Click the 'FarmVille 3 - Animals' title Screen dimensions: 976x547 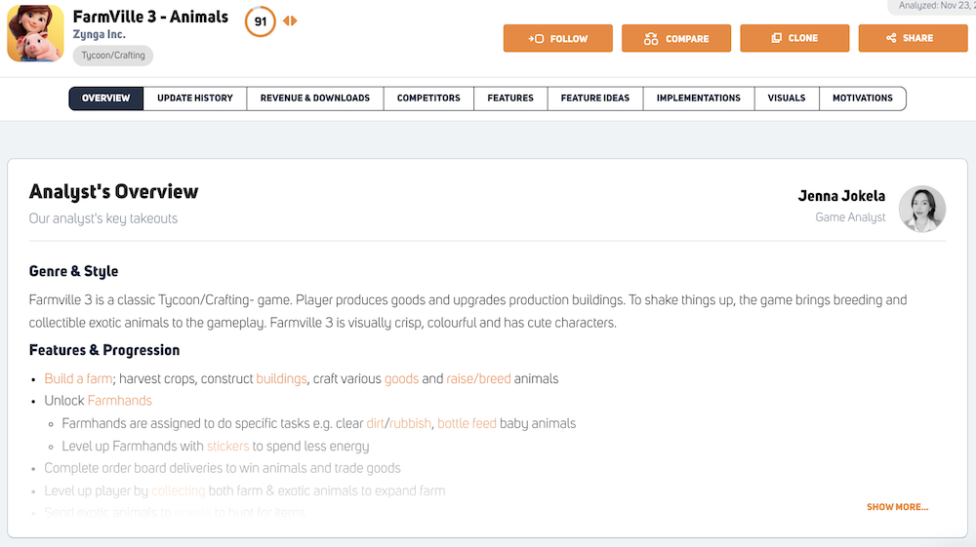150,17
